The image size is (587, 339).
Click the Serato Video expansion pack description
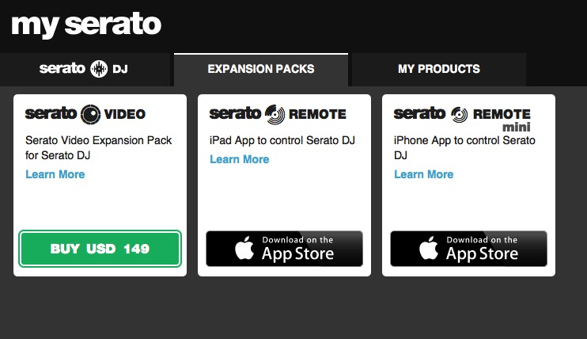coord(99,148)
